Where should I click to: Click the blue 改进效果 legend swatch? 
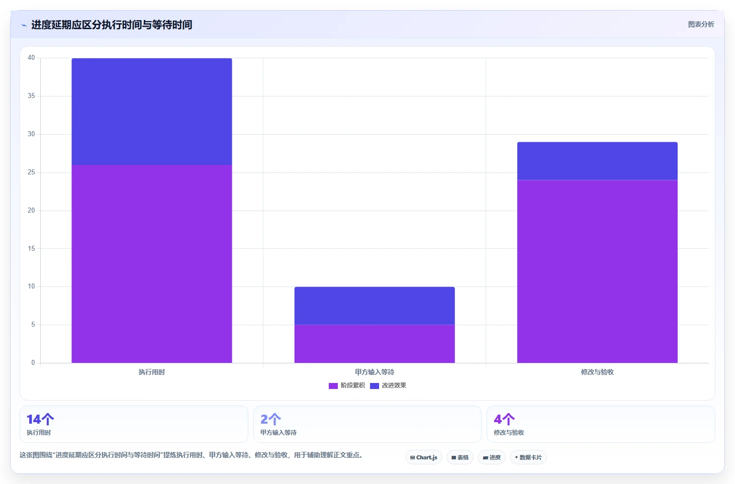[375, 386]
